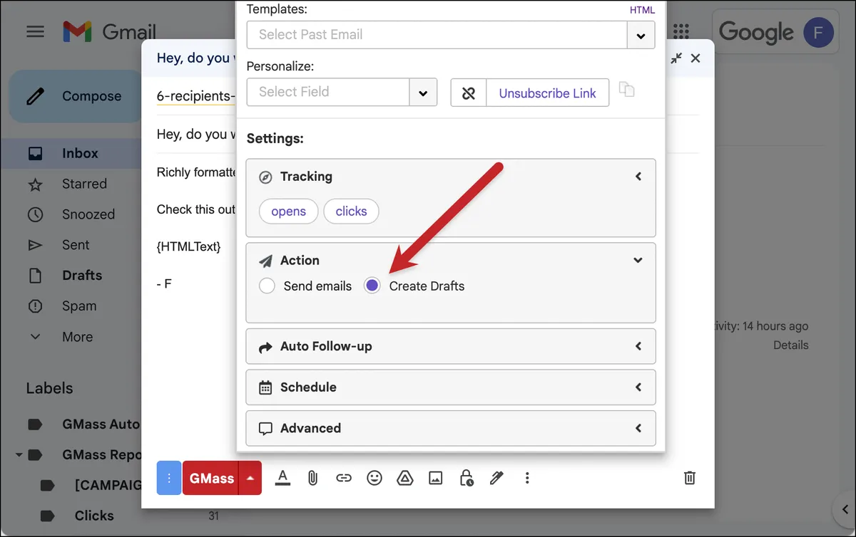Image resolution: width=856 pixels, height=537 pixels.
Task: Click the blue GMass options dots button
Action: coord(169,478)
